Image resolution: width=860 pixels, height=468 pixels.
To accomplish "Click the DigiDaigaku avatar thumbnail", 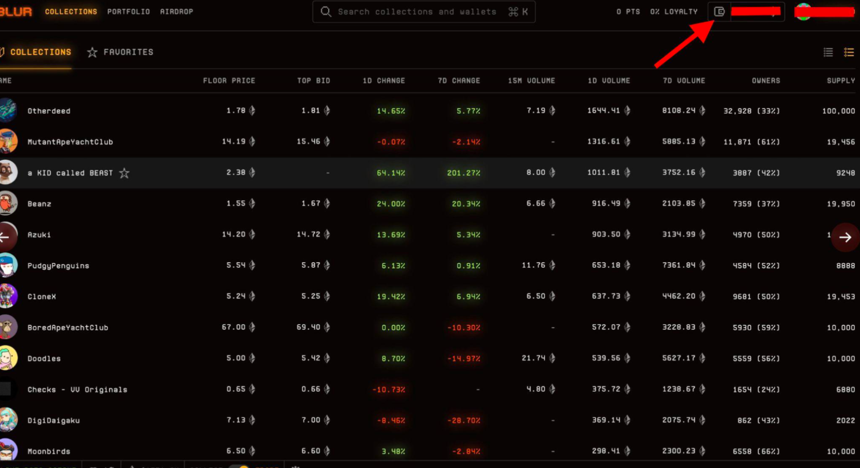I will click(8, 420).
